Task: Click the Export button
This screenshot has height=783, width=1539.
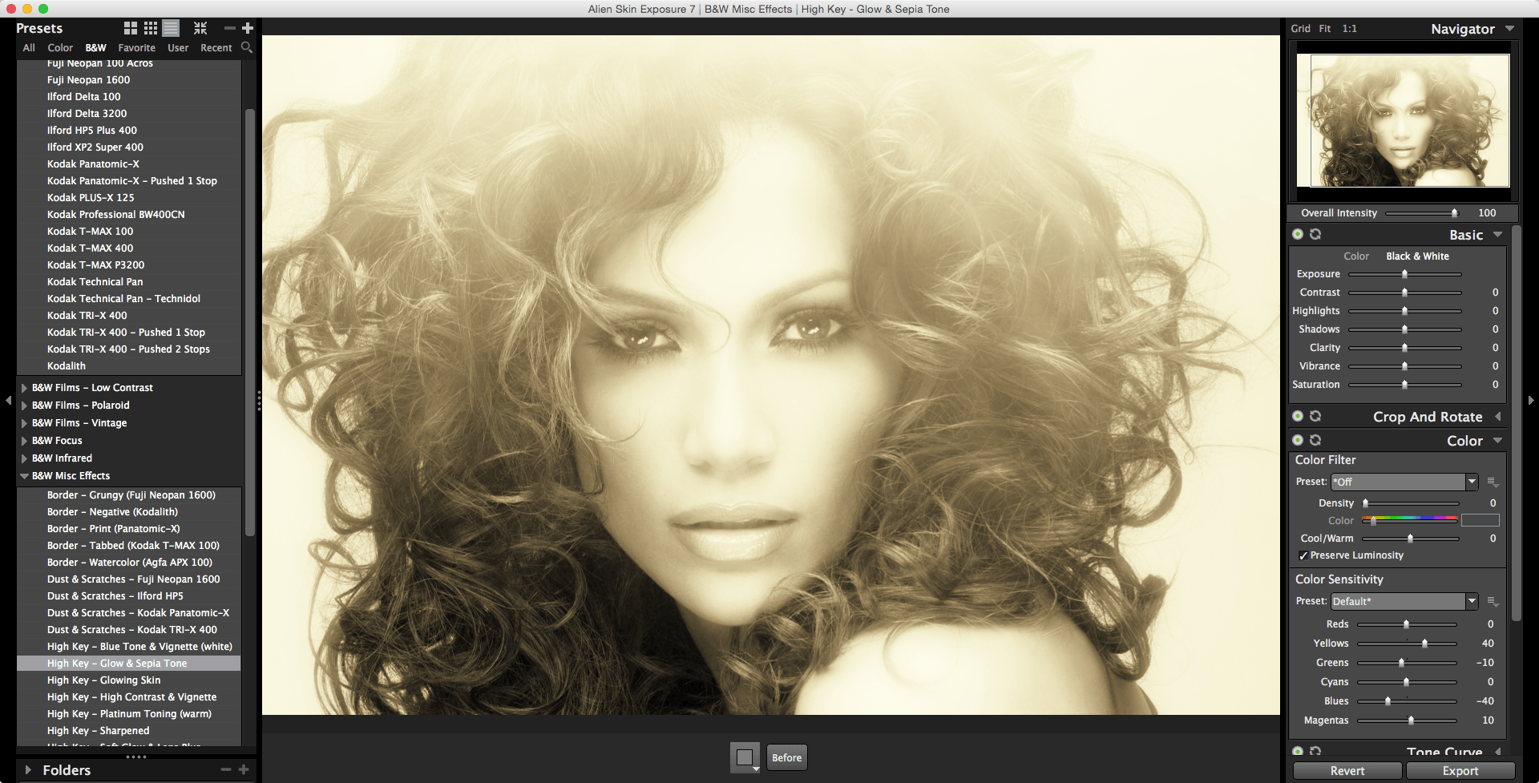Action: coord(1460,771)
